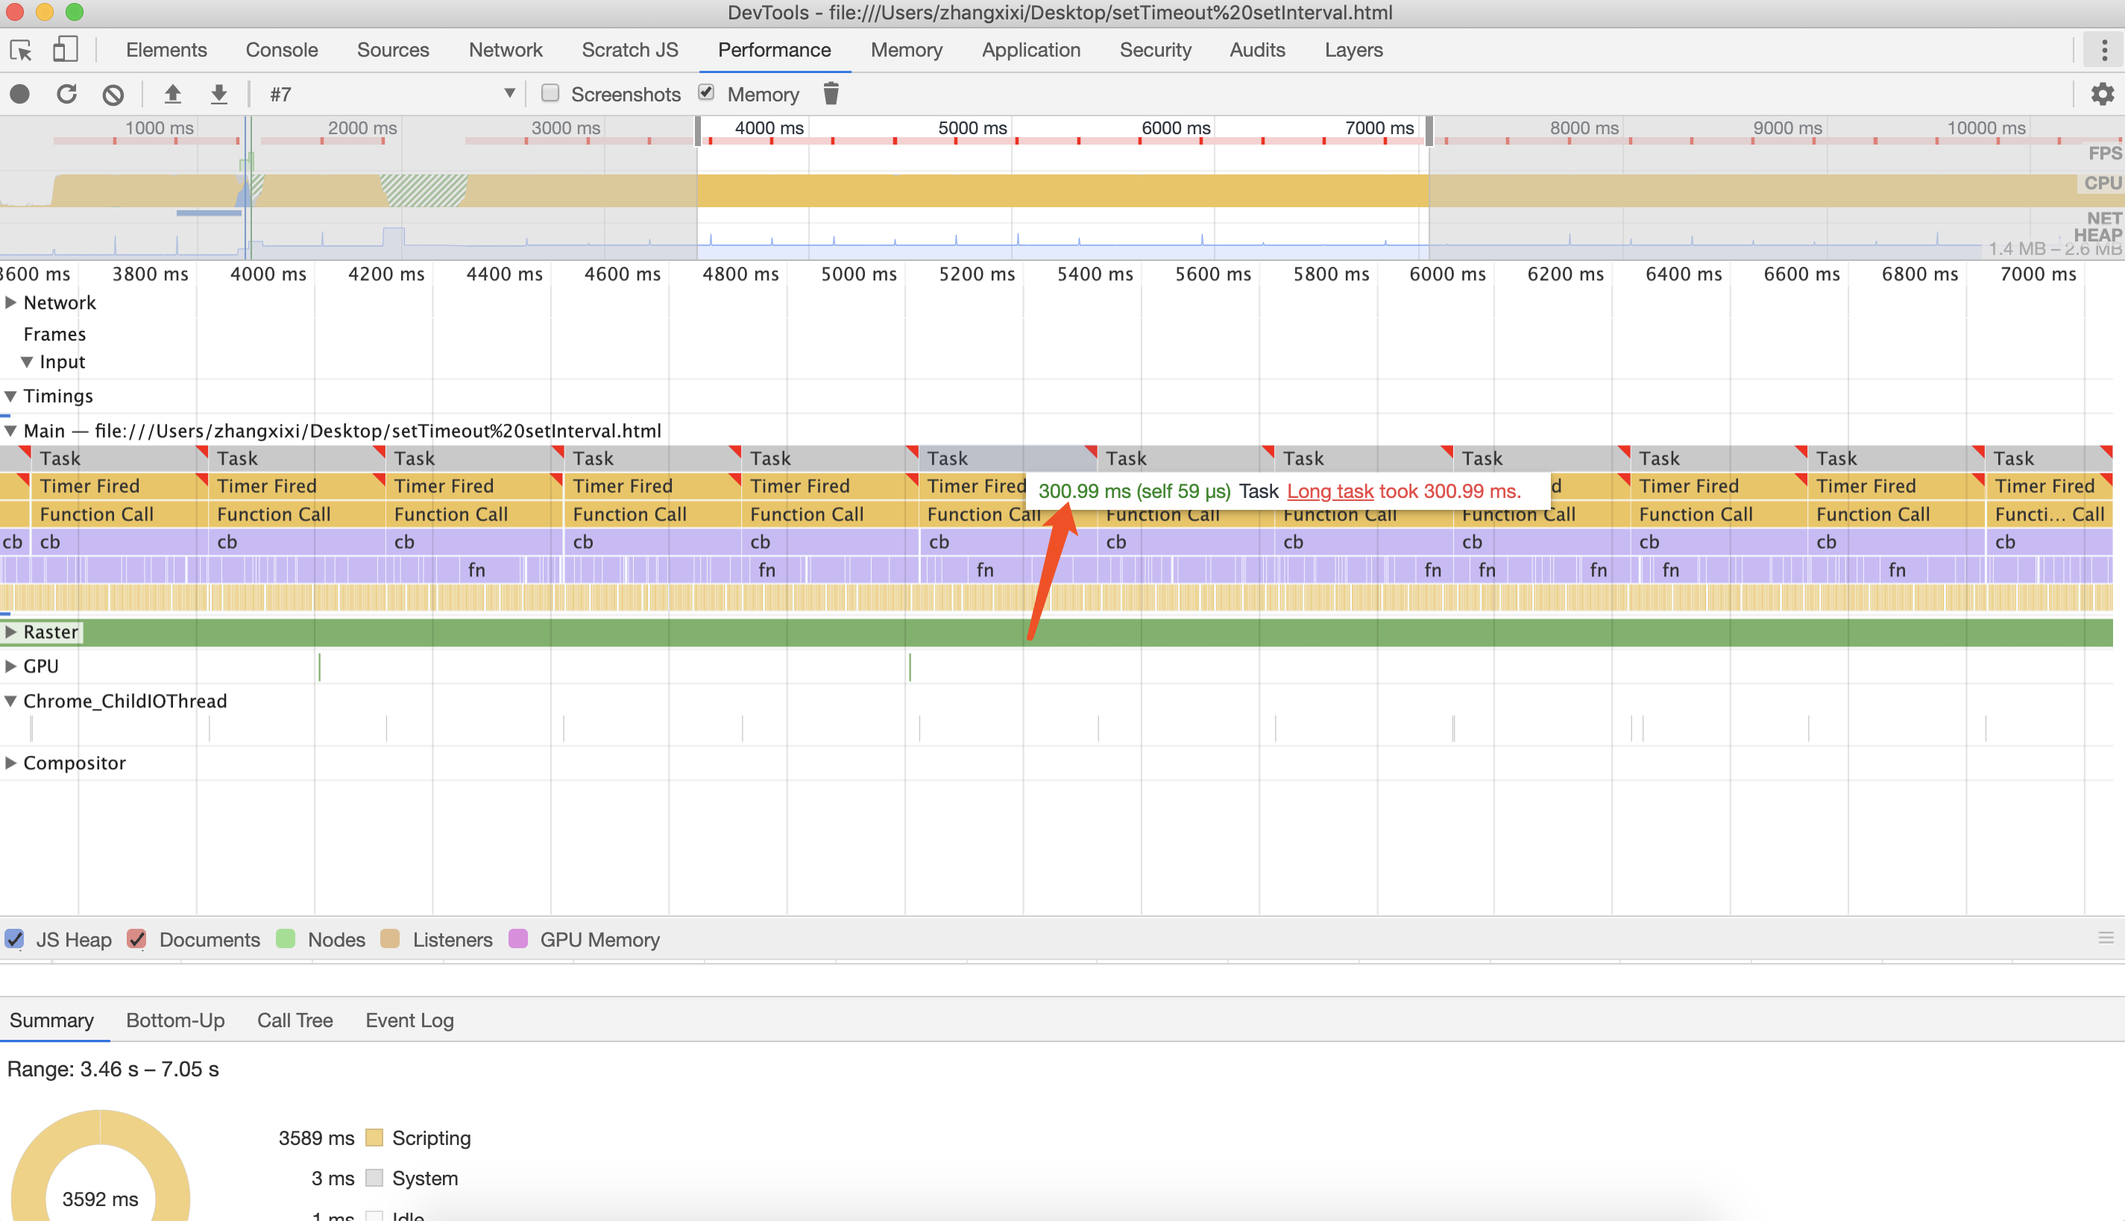
Task: Click the reload and profile icon
Action: (67, 94)
